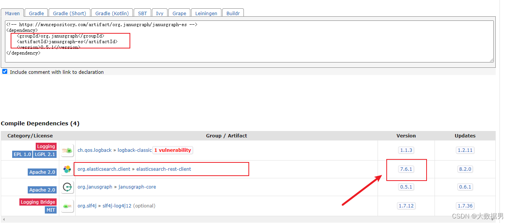
Task: Open the janusgraph-core artifact link
Action: 137,187
